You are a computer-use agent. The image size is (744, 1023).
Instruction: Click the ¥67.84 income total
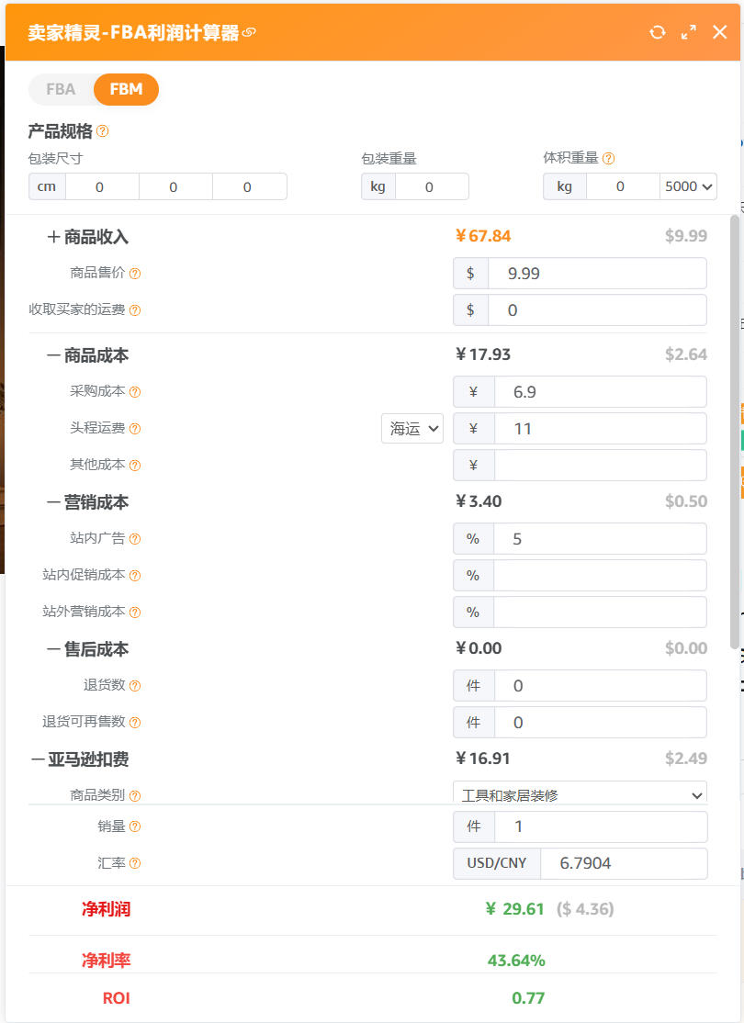pyautogui.click(x=483, y=236)
